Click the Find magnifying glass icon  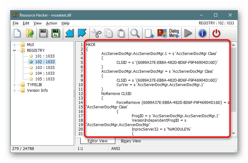point(135,33)
